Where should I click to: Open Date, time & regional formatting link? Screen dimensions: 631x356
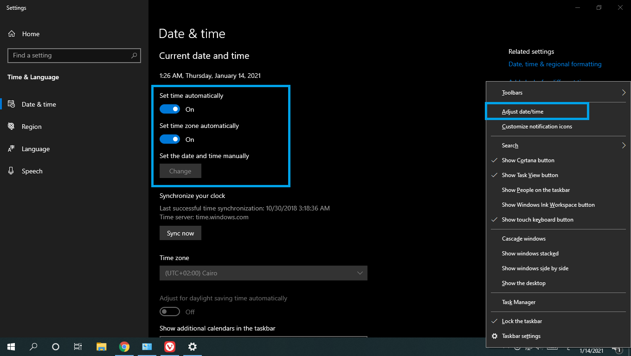pos(555,64)
